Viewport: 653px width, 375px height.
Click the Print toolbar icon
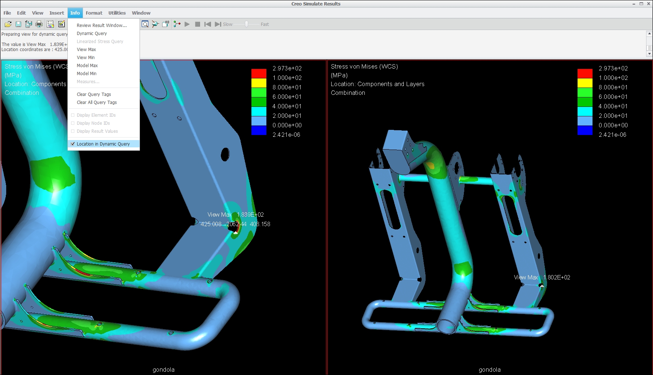pos(39,24)
